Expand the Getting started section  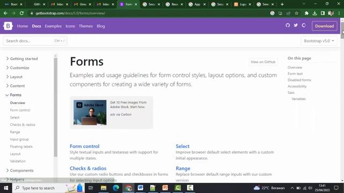click(x=21, y=58)
